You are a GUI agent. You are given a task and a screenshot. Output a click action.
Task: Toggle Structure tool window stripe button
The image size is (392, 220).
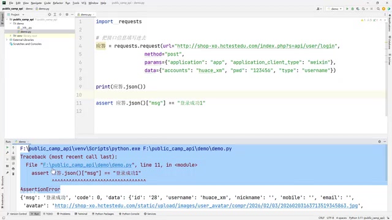point(2,182)
